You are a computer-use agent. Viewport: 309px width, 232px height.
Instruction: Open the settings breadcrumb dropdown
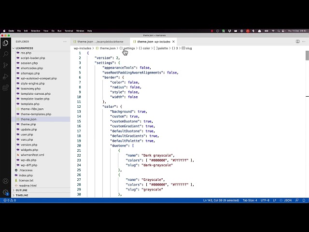pyautogui.click(x=127, y=48)
